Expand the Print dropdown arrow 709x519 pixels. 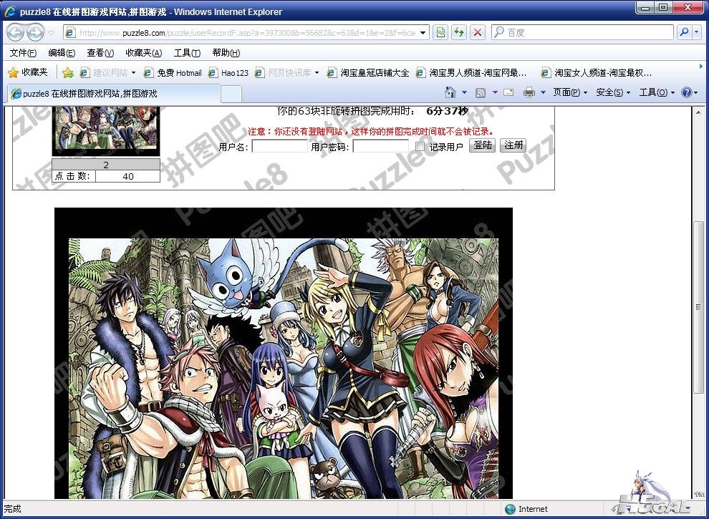pyautogui.click(x=544, y=92)
